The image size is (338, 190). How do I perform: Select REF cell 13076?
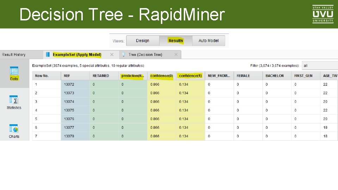[75, 119]
